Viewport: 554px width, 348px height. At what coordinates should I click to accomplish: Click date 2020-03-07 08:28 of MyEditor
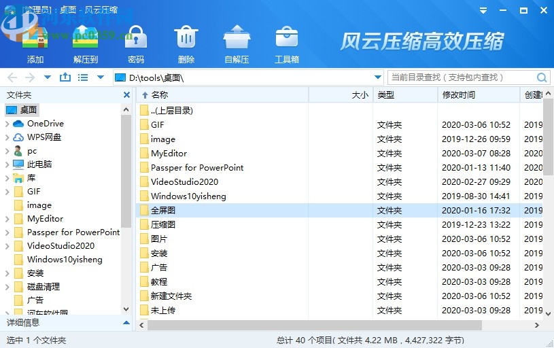click(476, 154)
